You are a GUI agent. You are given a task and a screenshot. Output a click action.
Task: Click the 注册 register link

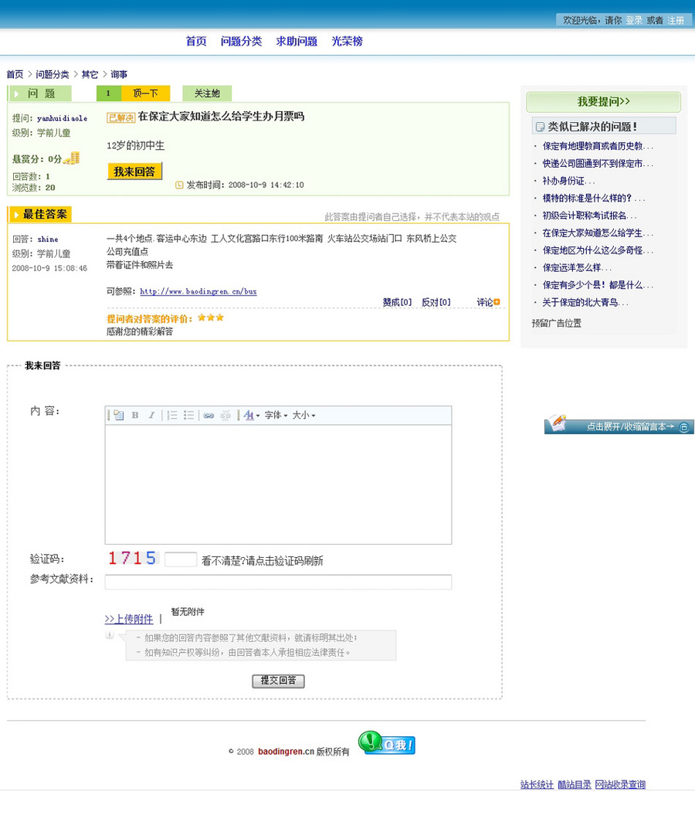(676, 20)
